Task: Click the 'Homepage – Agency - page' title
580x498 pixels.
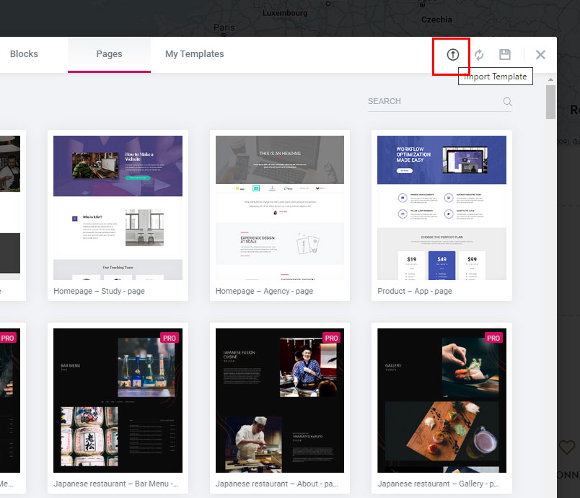Action: (x=264, y=291)
